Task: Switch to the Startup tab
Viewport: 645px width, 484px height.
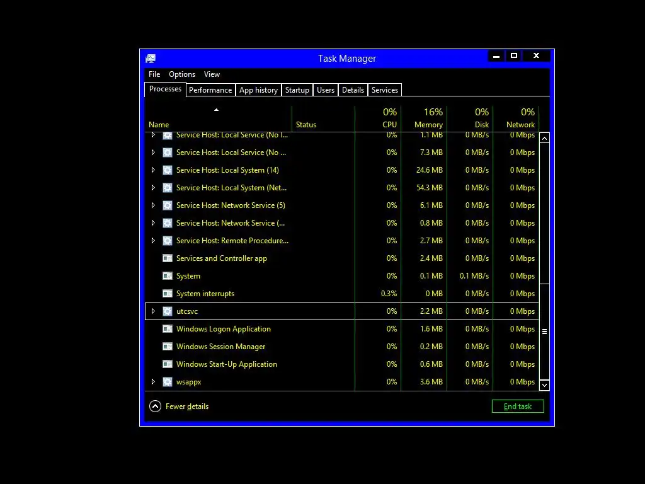Action: click(297, 90)
